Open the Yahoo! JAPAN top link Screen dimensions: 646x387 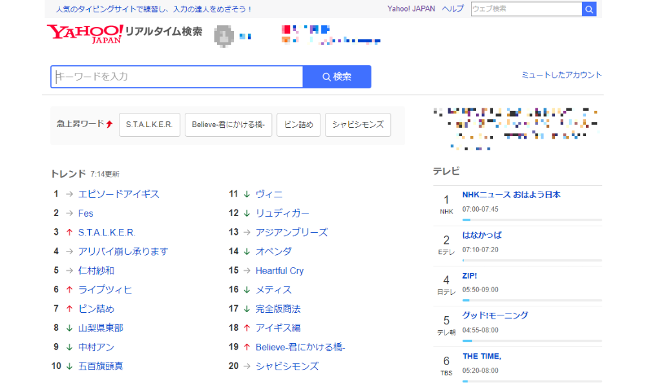click(x=411, y=9)
